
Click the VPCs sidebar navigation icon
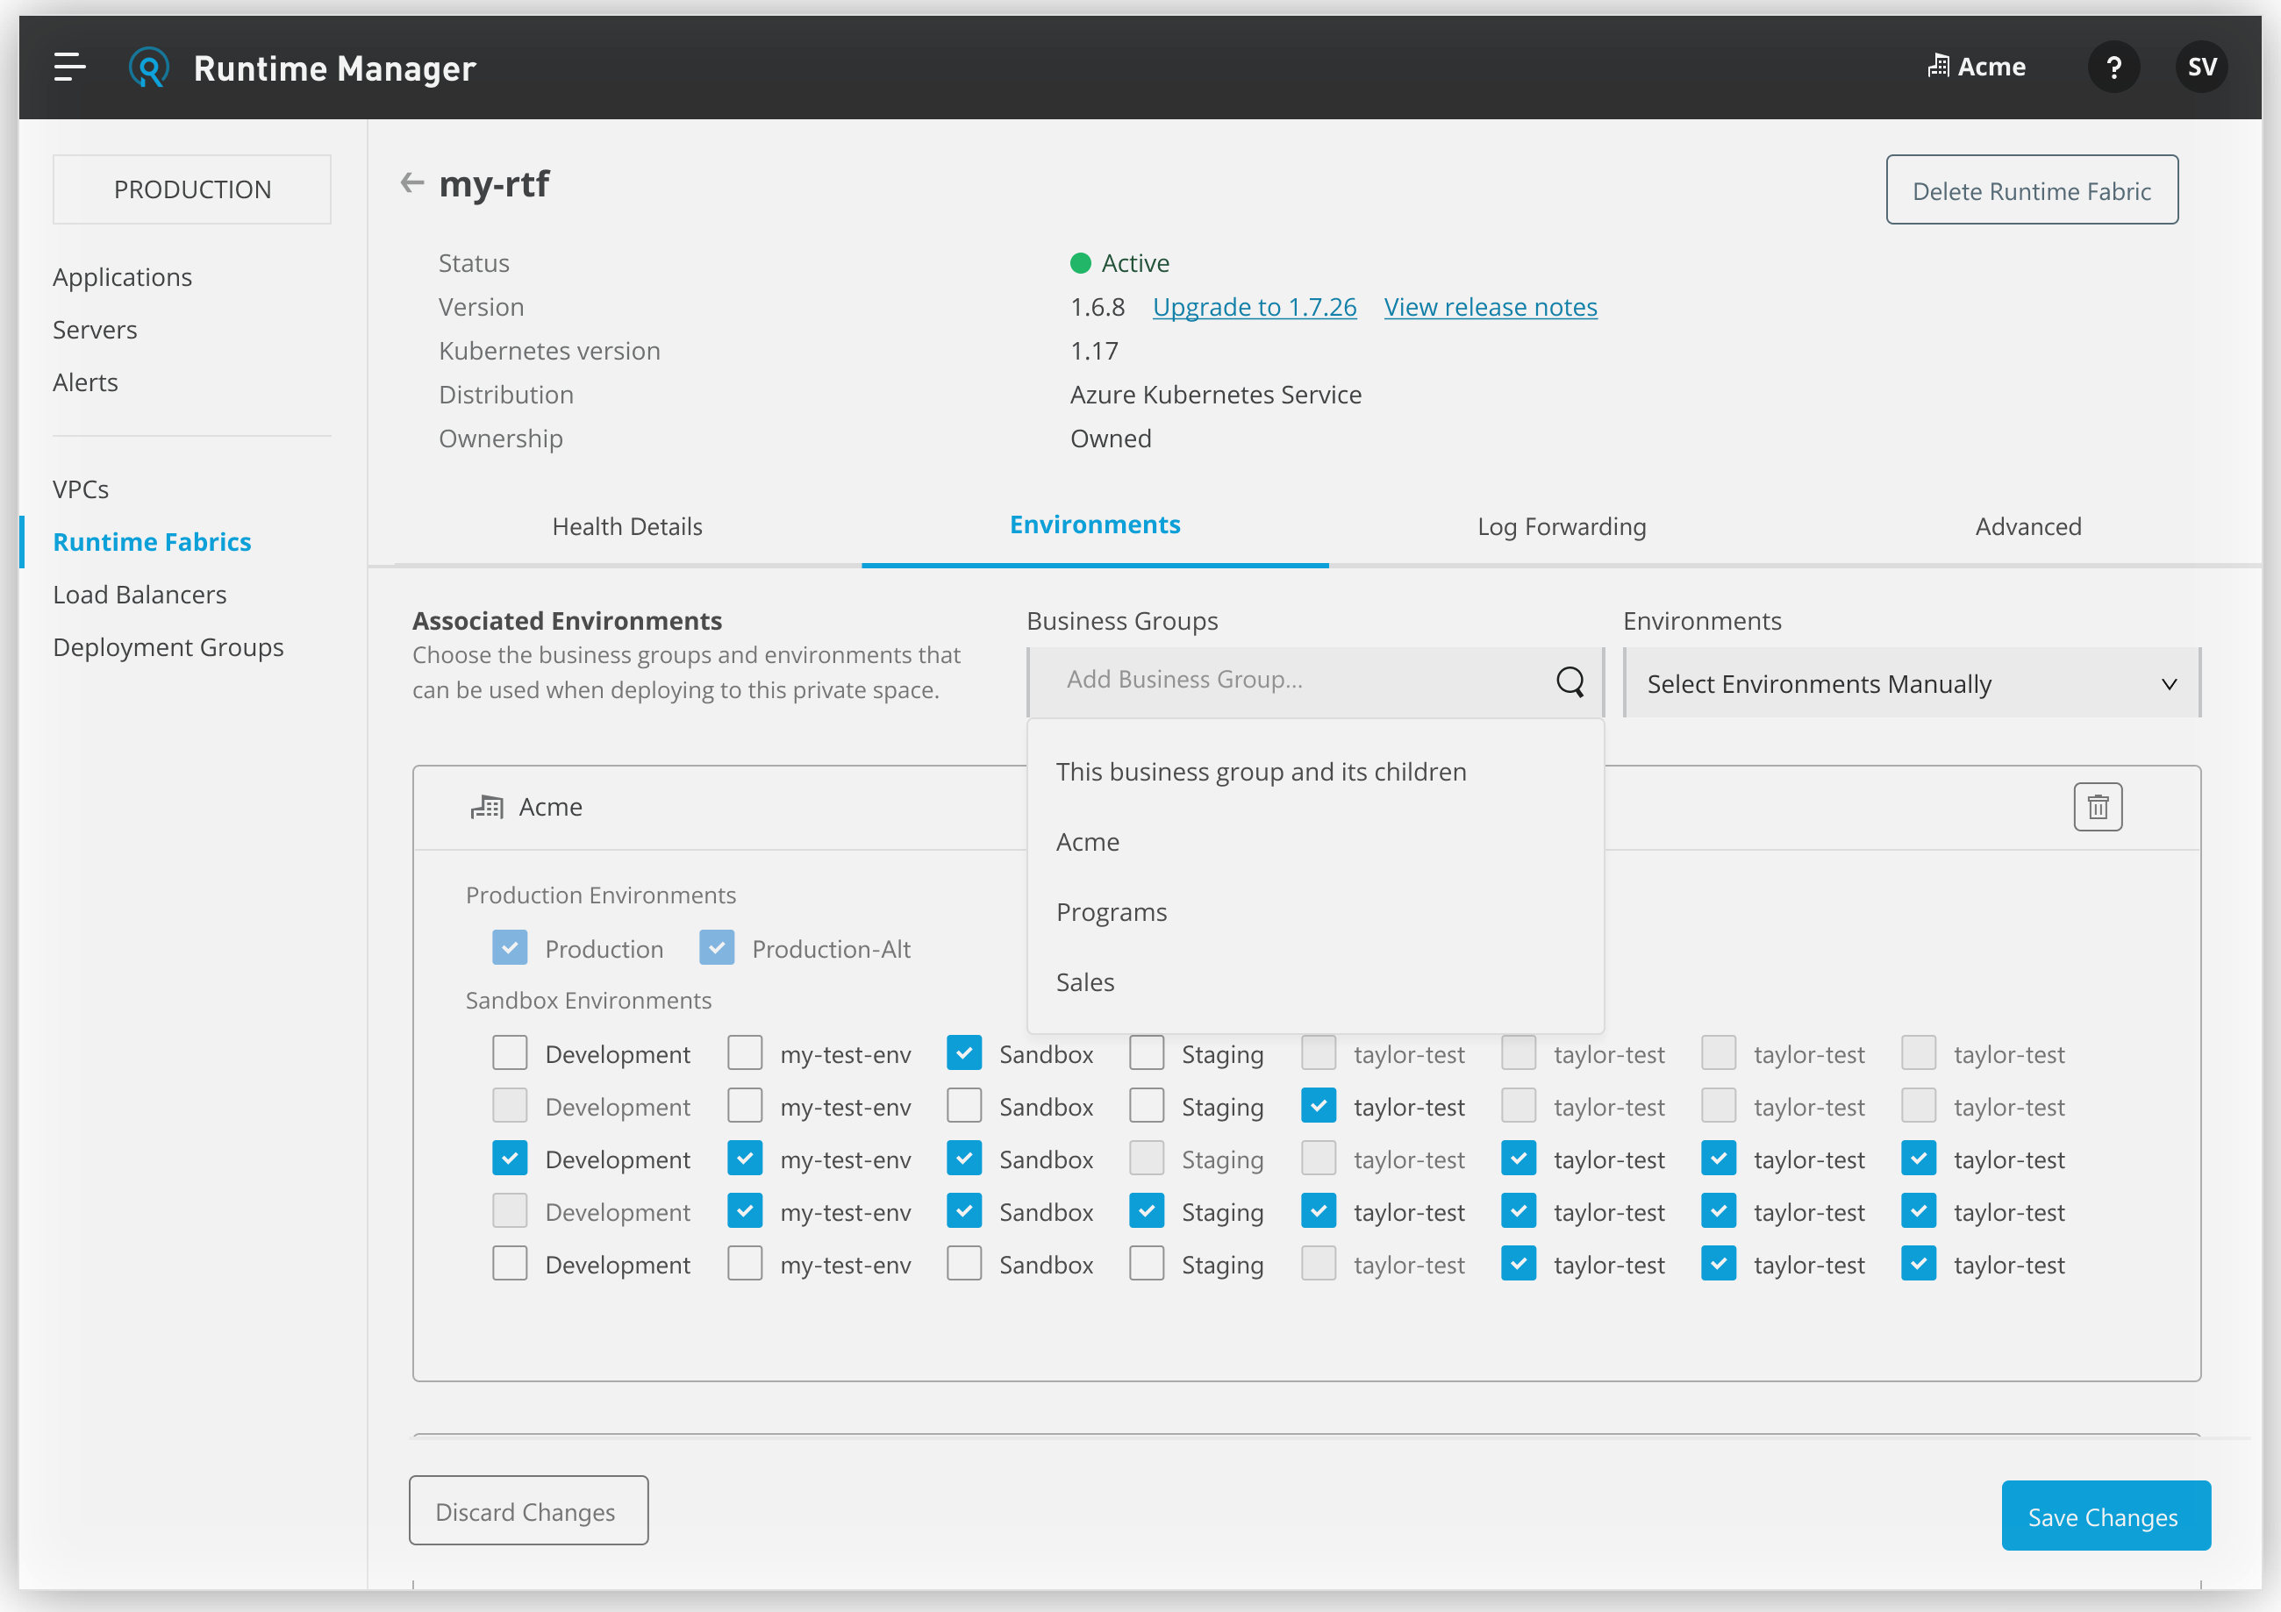pyautogui.click(x=81, y=489)
